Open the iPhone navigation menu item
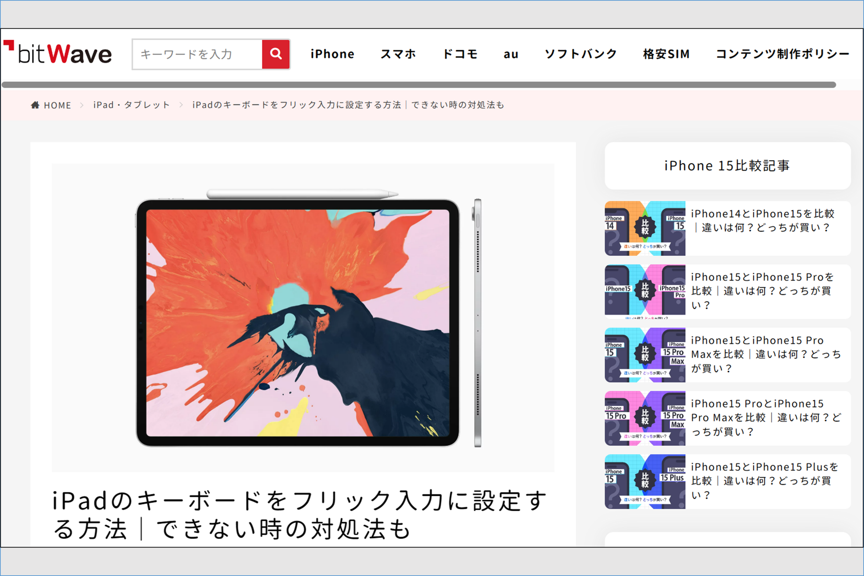 pos(332,54)
